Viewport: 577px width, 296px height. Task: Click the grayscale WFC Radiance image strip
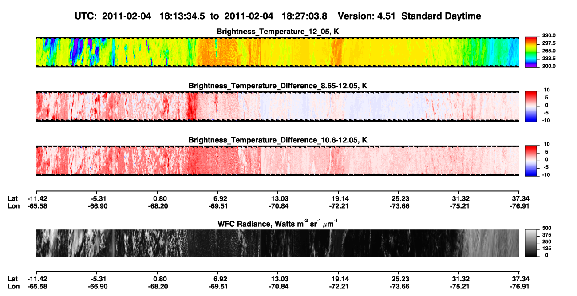click(x=278, y=243)
